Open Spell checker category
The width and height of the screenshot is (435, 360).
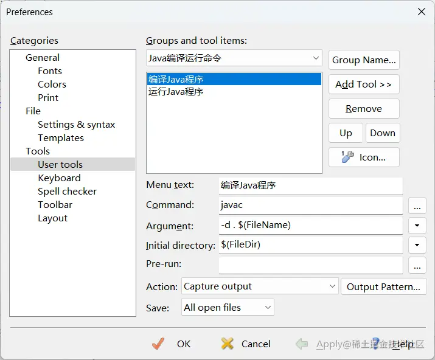coord(67,192)
